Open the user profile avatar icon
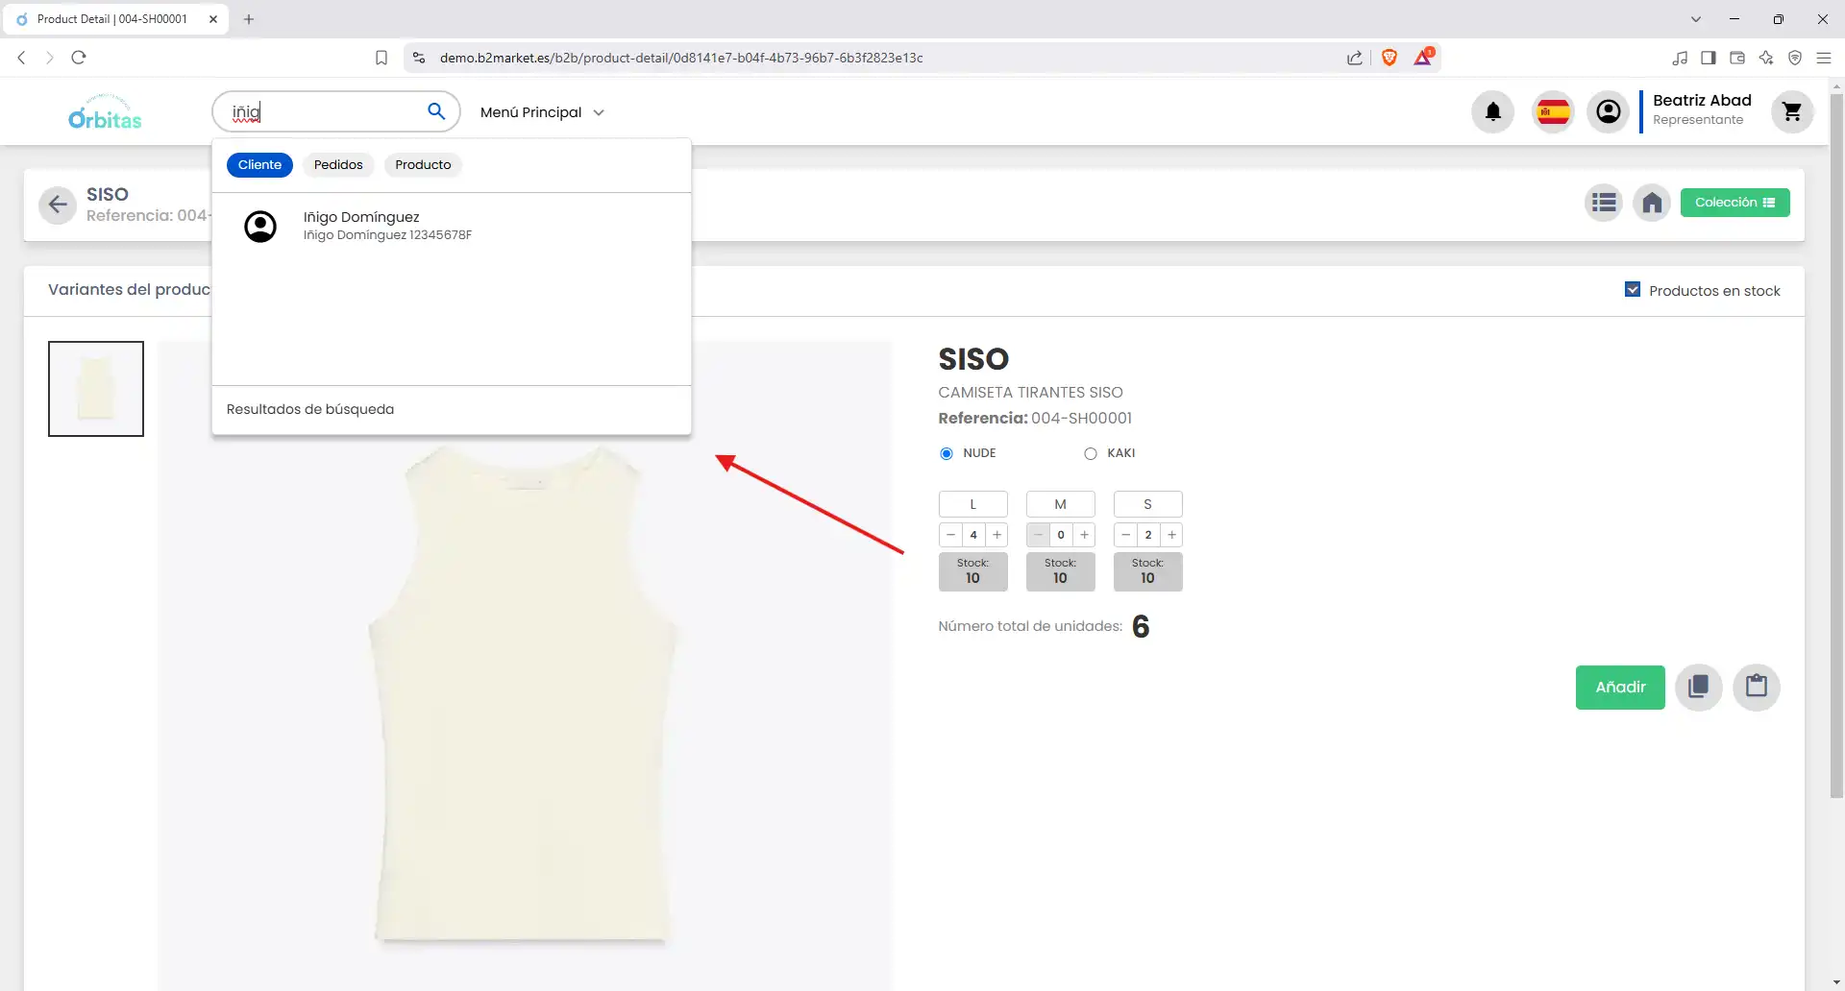1845x991 pixels. [x=1608, y=112]
